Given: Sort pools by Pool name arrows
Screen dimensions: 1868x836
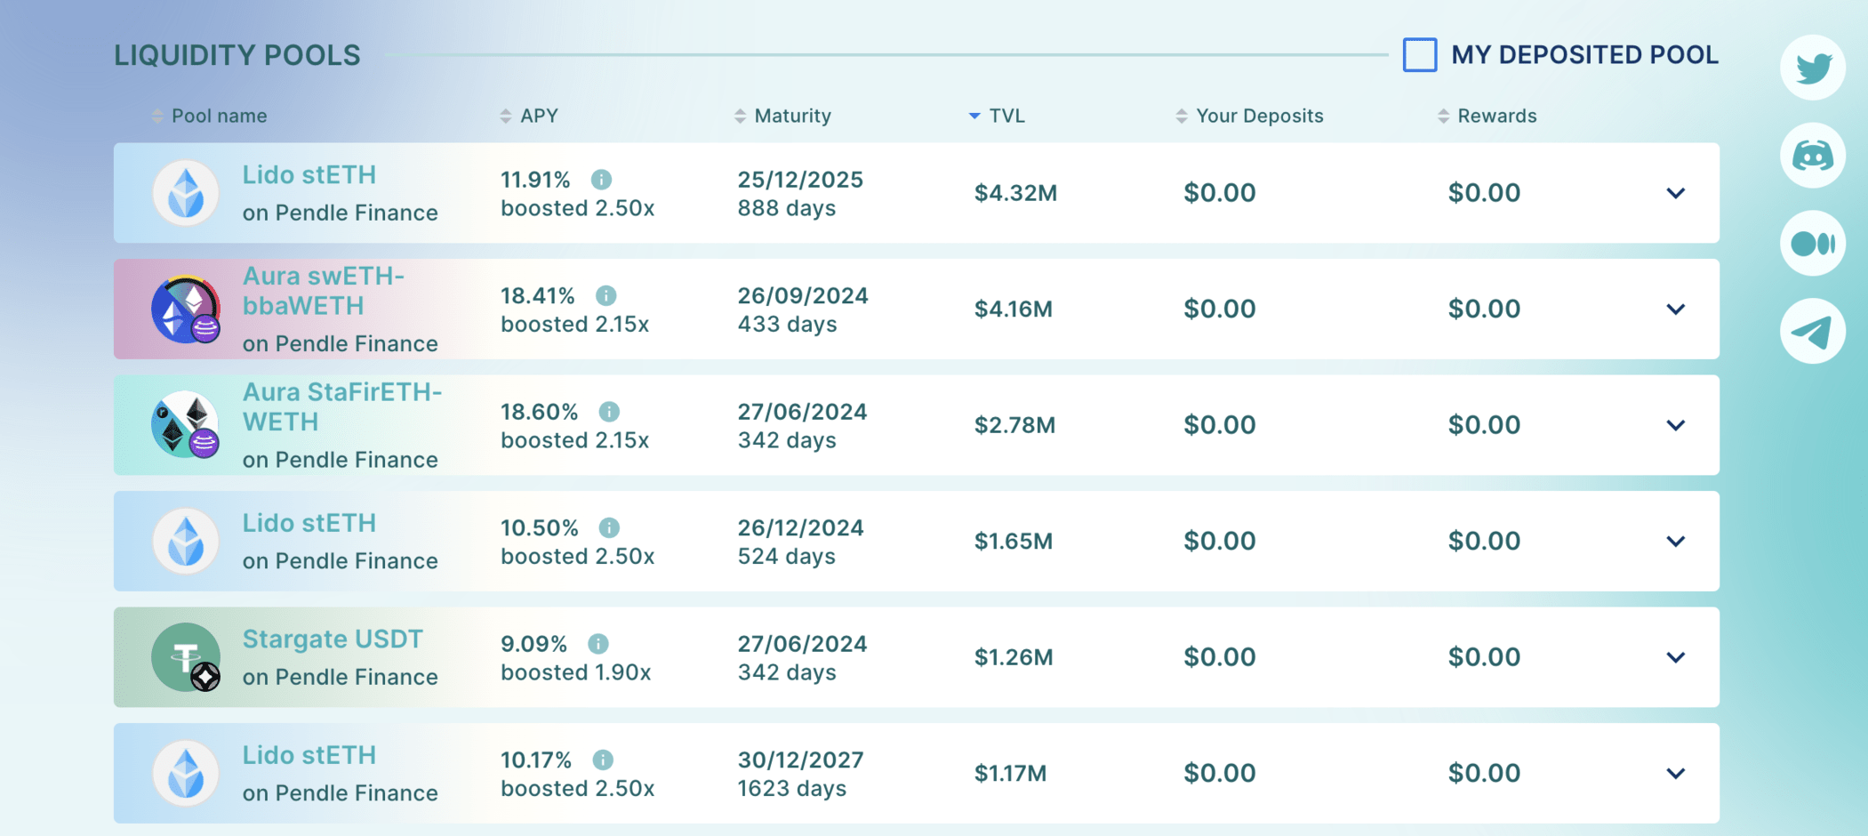Looking at the screenshot, I should pyautogui.click(x=156, y=116).
